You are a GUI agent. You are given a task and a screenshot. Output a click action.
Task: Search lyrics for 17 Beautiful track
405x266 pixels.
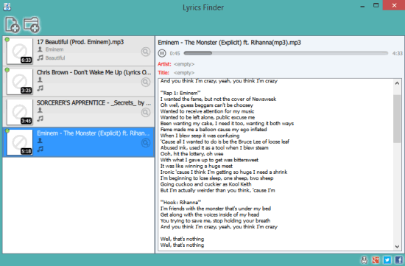point(146,52)
